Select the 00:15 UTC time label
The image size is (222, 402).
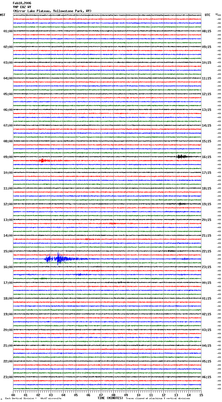[207, 283]
